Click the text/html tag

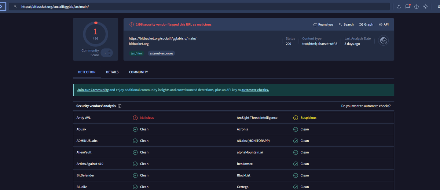(x=137, y=53)
